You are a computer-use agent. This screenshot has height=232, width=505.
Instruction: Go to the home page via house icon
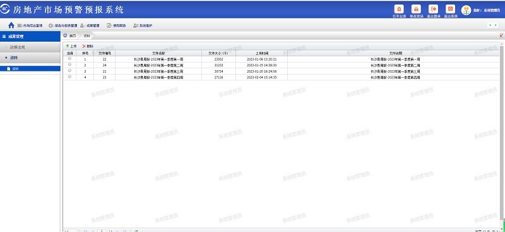11,25
